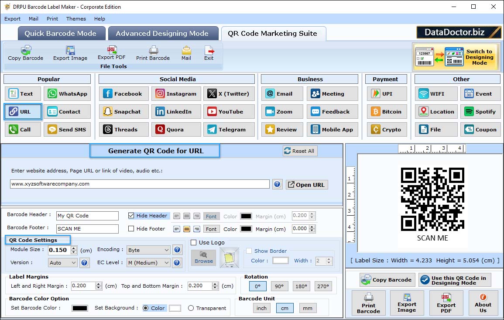Switch to Advanced Designing Mode tab

[x=162, y=34]
